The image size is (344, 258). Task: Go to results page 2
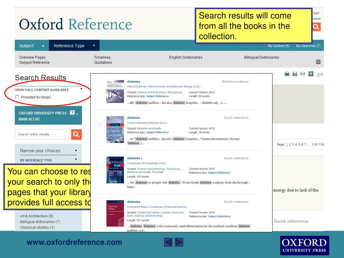[x=290, y=144]
